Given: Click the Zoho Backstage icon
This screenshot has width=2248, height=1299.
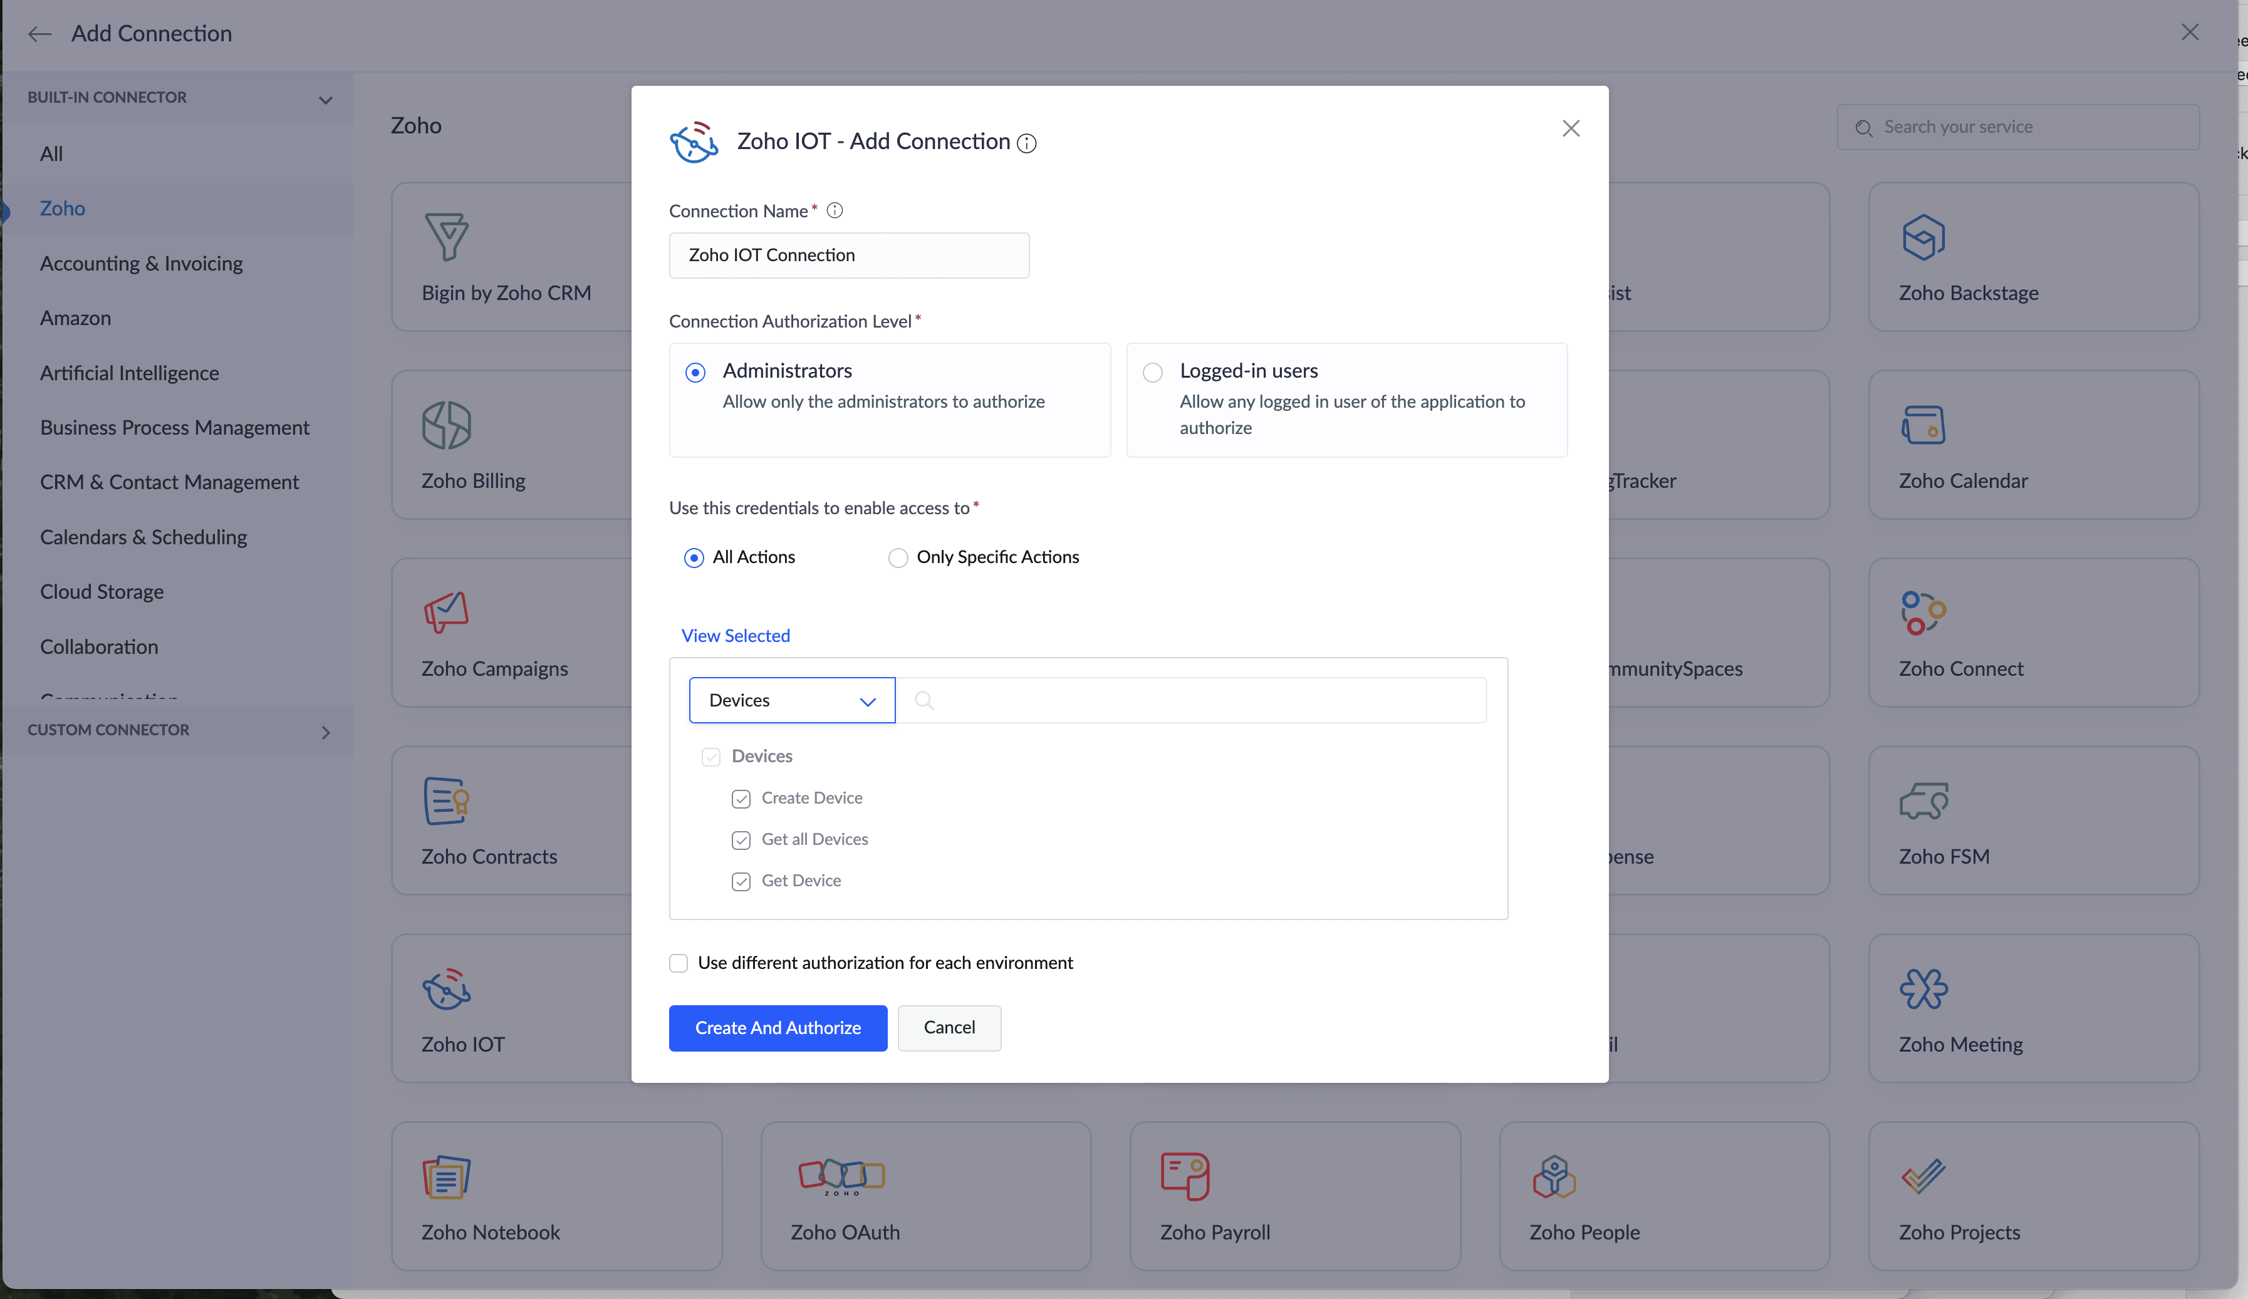Looking at the screenshot, I should point(1922,237).
